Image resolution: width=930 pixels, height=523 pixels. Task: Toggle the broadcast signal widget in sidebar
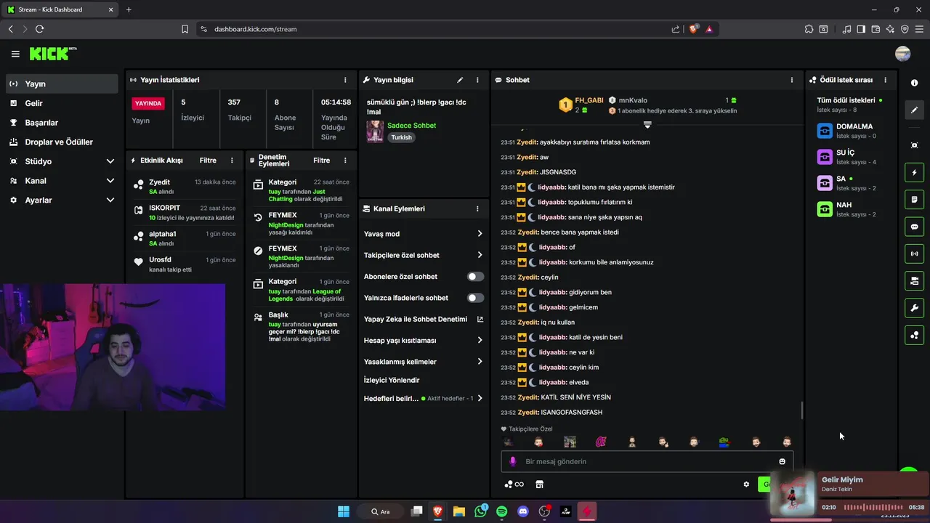915,254
